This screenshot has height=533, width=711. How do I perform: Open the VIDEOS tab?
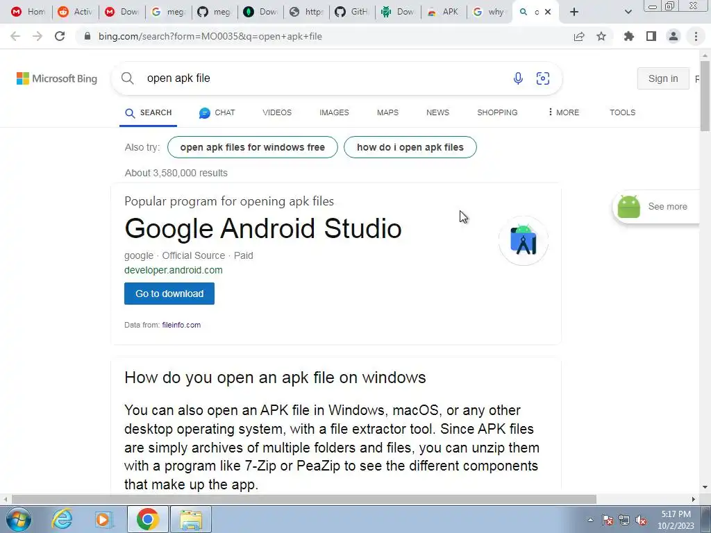pos(276,112)
